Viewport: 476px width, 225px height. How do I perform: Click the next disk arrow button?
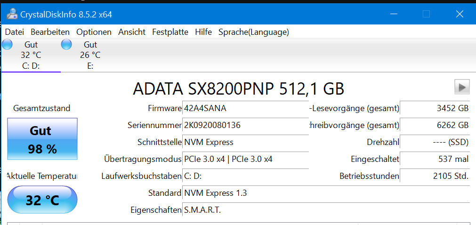(x=462, y=87)
